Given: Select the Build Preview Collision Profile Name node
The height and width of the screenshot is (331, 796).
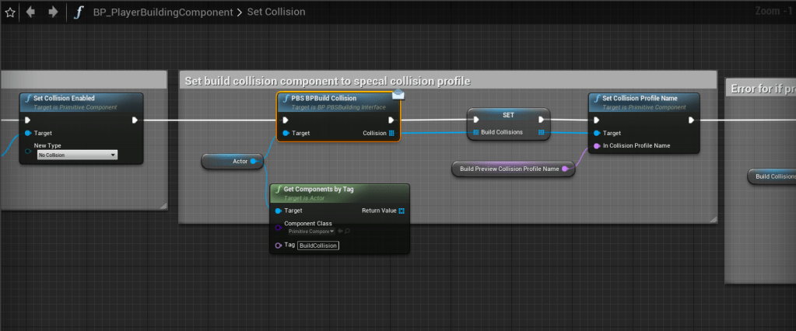Looking at the screenshot, I should (510, 169).
